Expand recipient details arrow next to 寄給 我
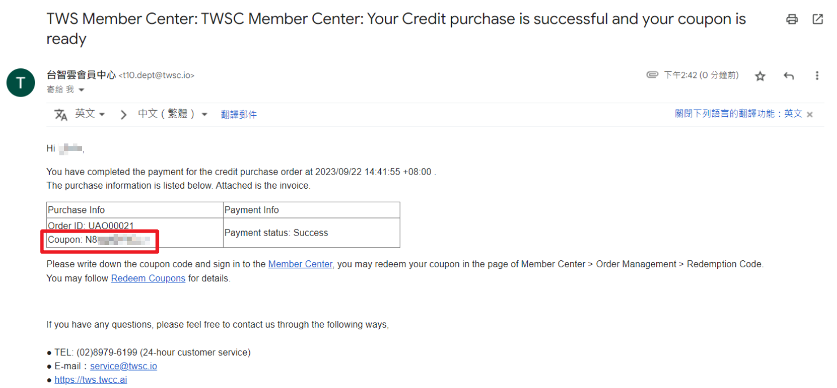The width and height of the screenshot is (837, 388). tap(81, 90)
